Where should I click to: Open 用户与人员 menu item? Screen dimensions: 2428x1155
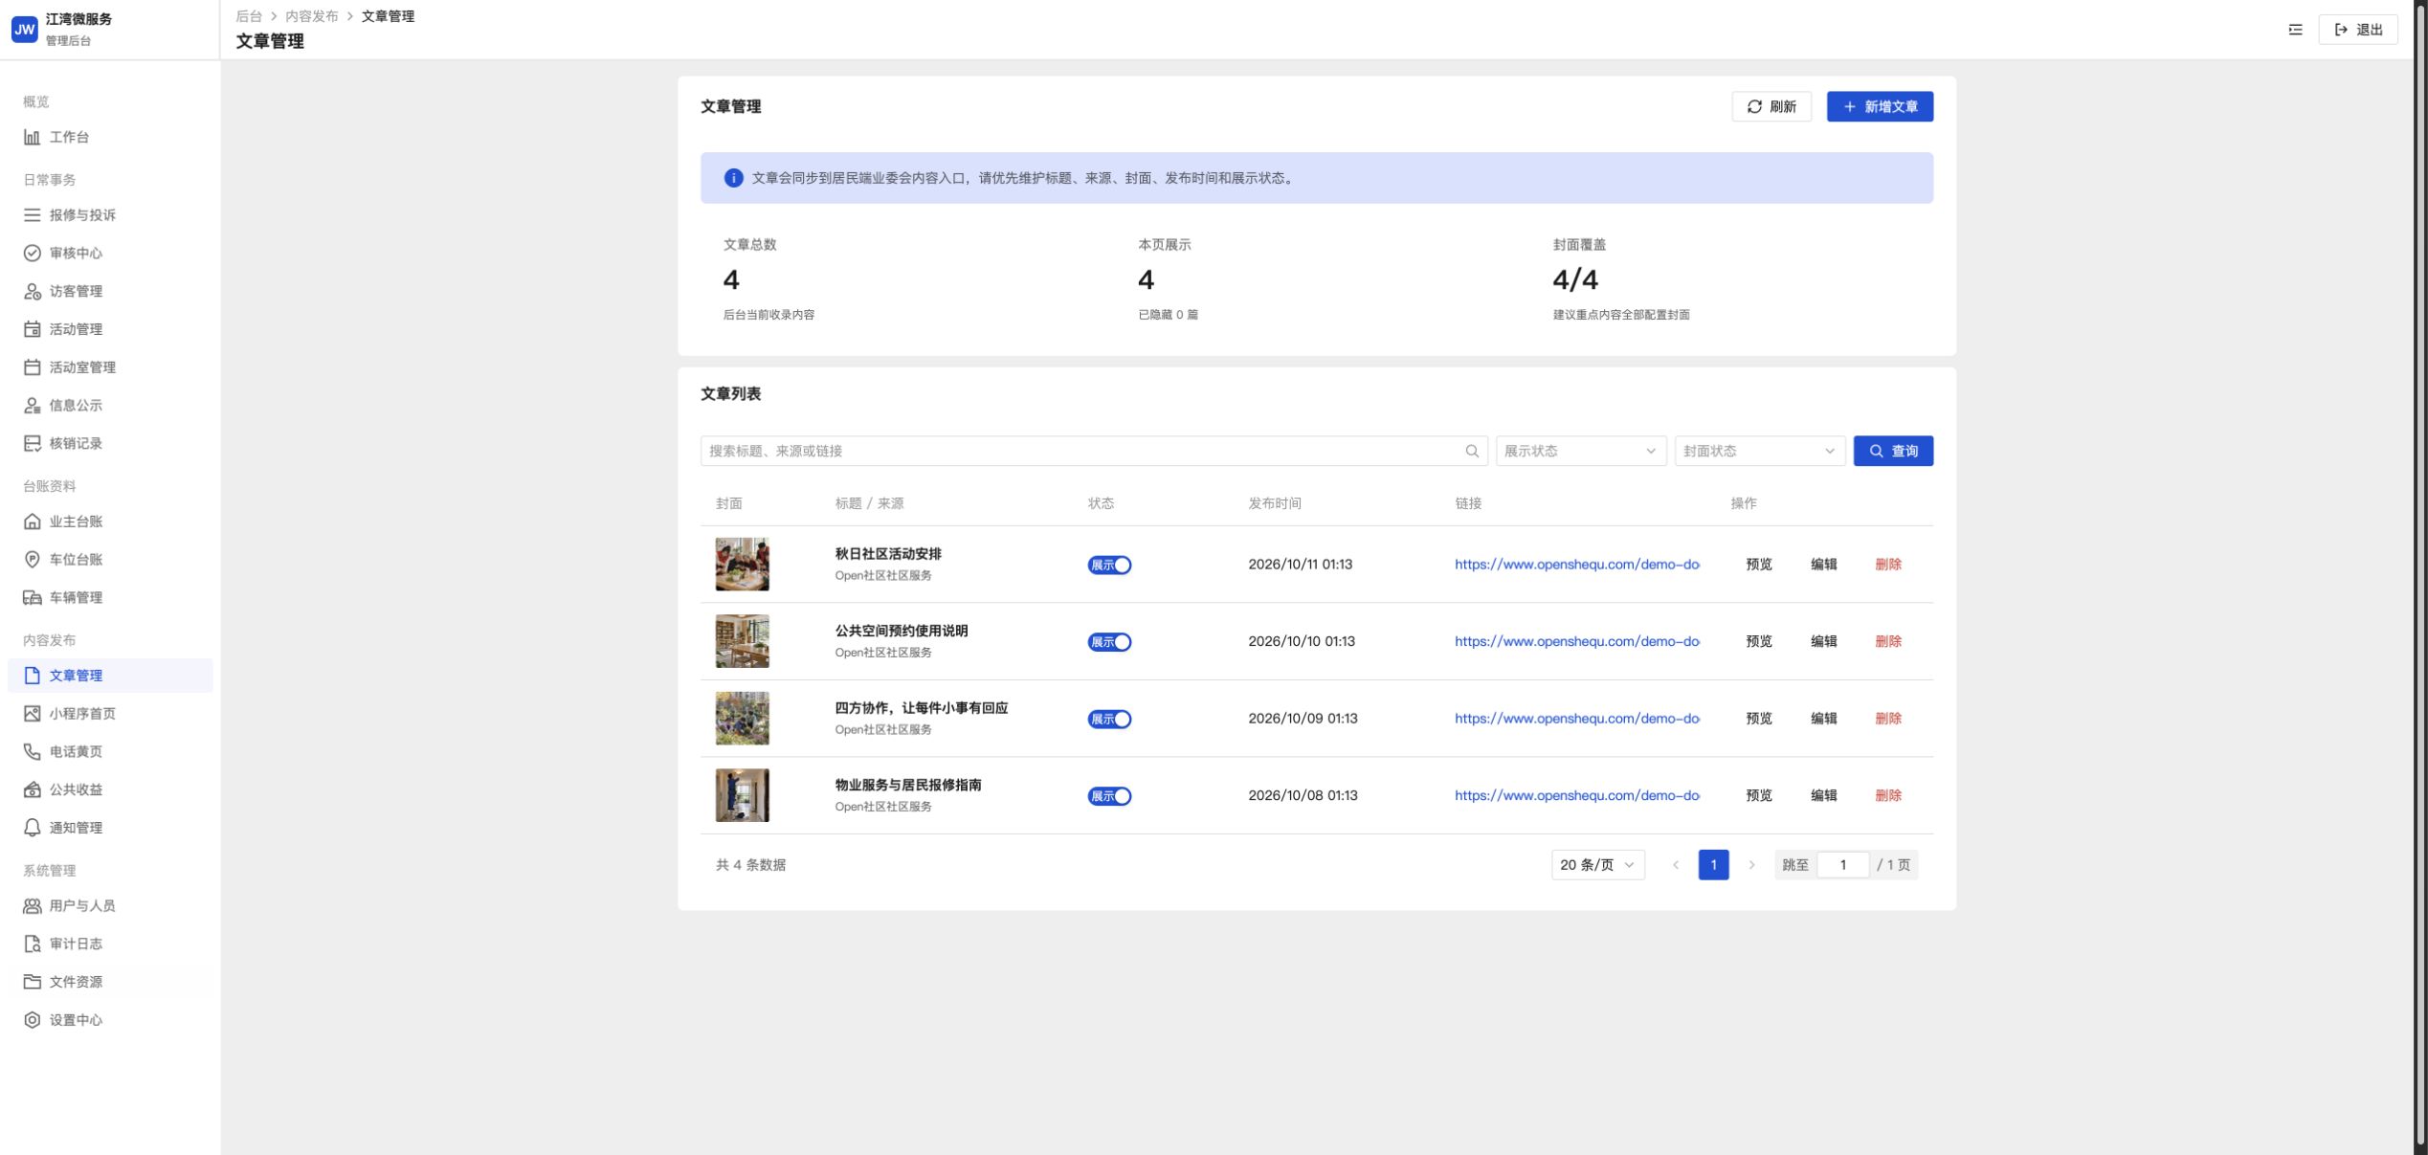110,905
